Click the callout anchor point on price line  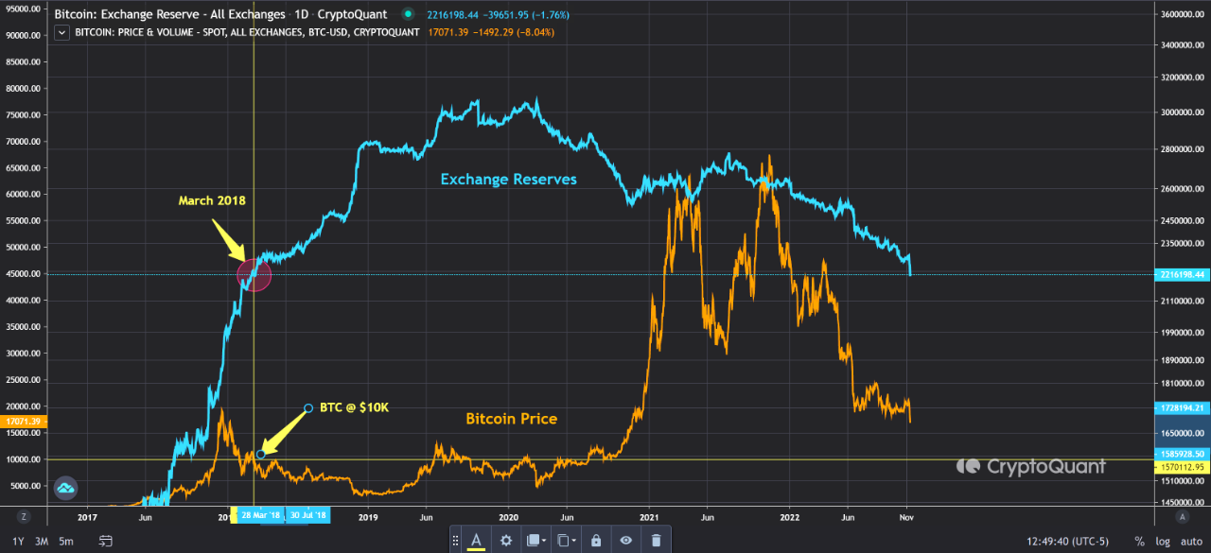(261, 455)
